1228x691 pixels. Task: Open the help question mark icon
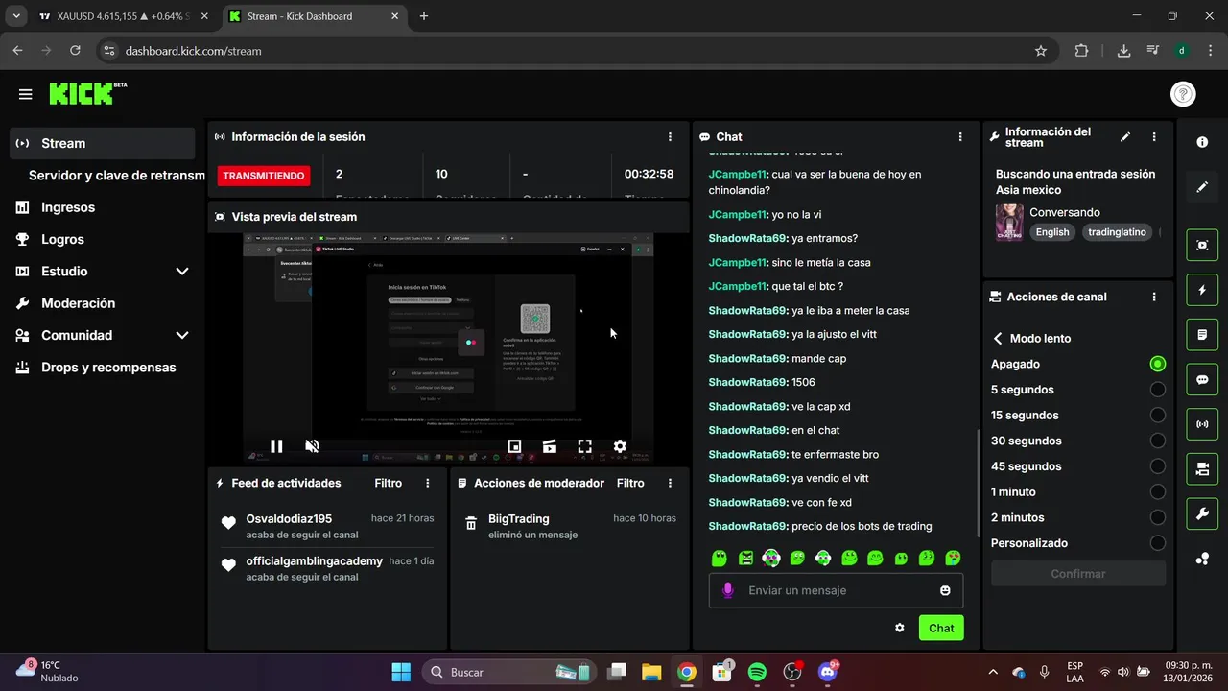[x=1183, y=94]
